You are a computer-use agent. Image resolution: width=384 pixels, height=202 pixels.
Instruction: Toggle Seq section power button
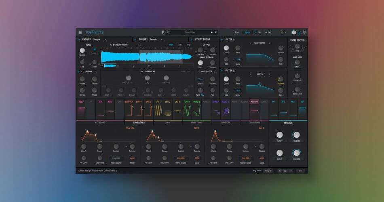pos(266,32)
